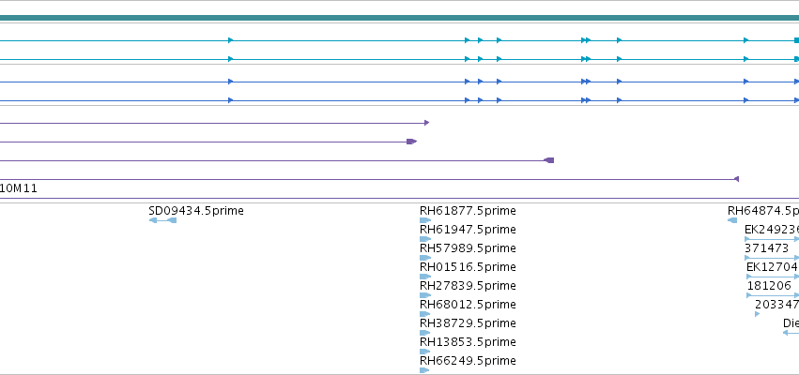Select the shortest purple feature with boxed arrow end

(208, 142)
